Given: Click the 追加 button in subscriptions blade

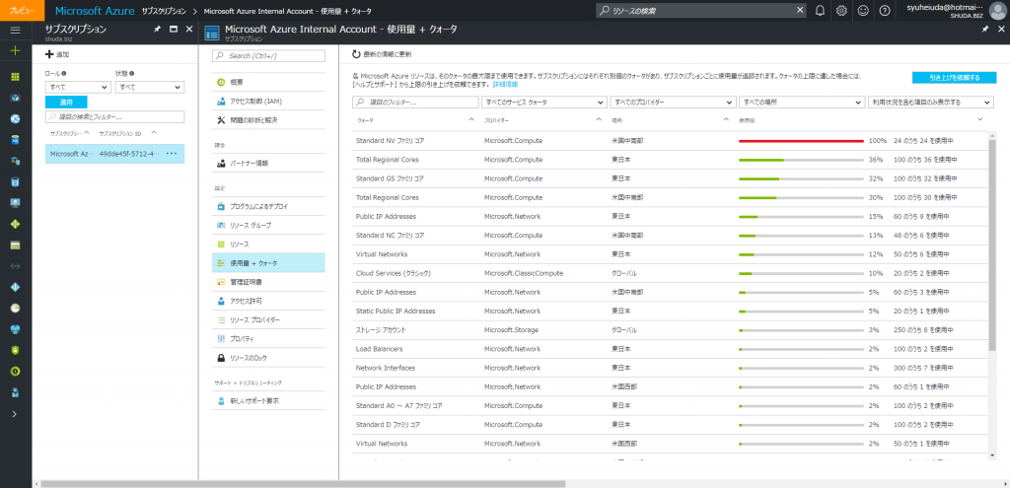Looking at the screenshot, I should (x=57, y=55).
